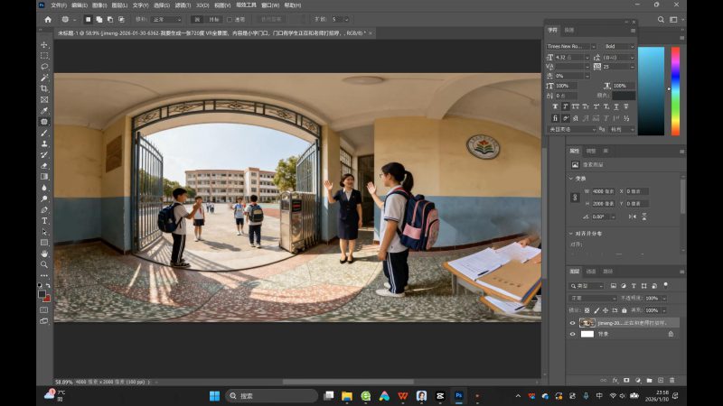Toggle Faux Italic in Character panel

tap(566, 106)
